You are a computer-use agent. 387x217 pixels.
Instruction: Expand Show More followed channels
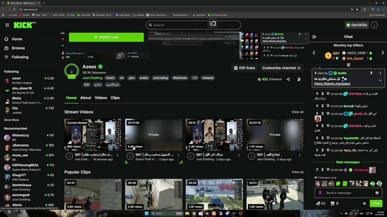pyautogui.click(x=11, y=120)
